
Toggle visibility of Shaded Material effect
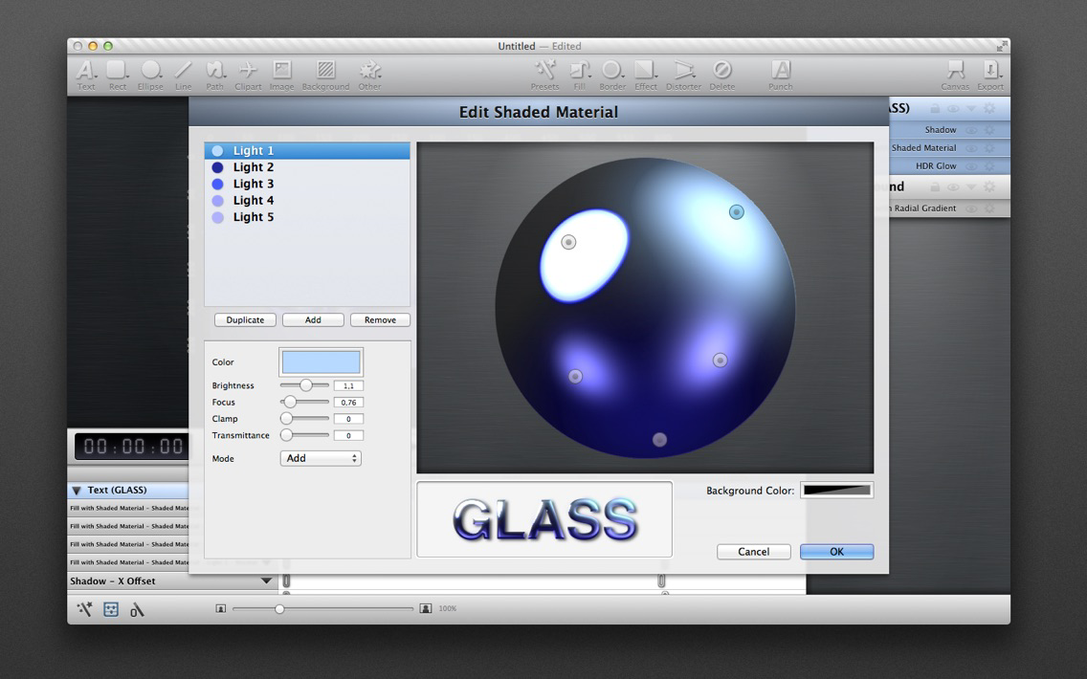point(971,148)
